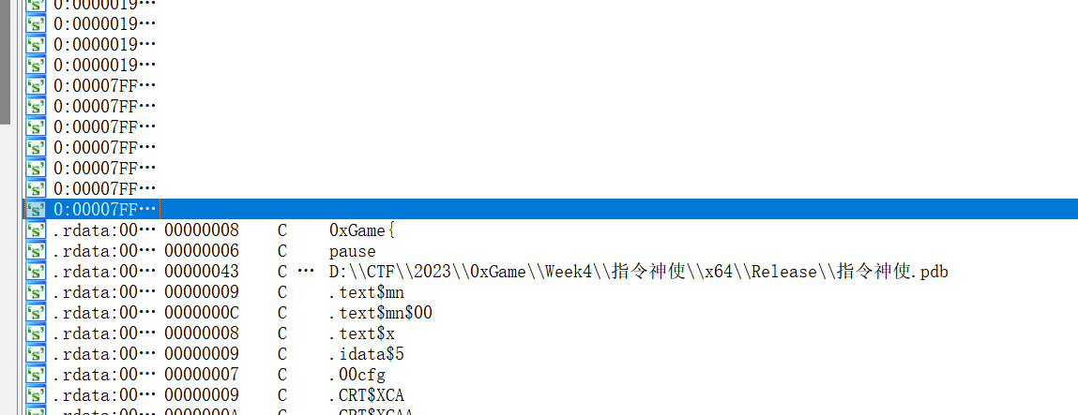Click the string icon next to .text$x

click(x=36, y=333)
